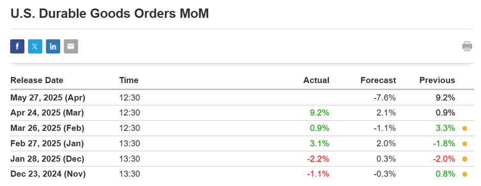Viewport: 481px width, 186px height.
Task: Share page via LinkedIn icon
Action: click(53, 46)
